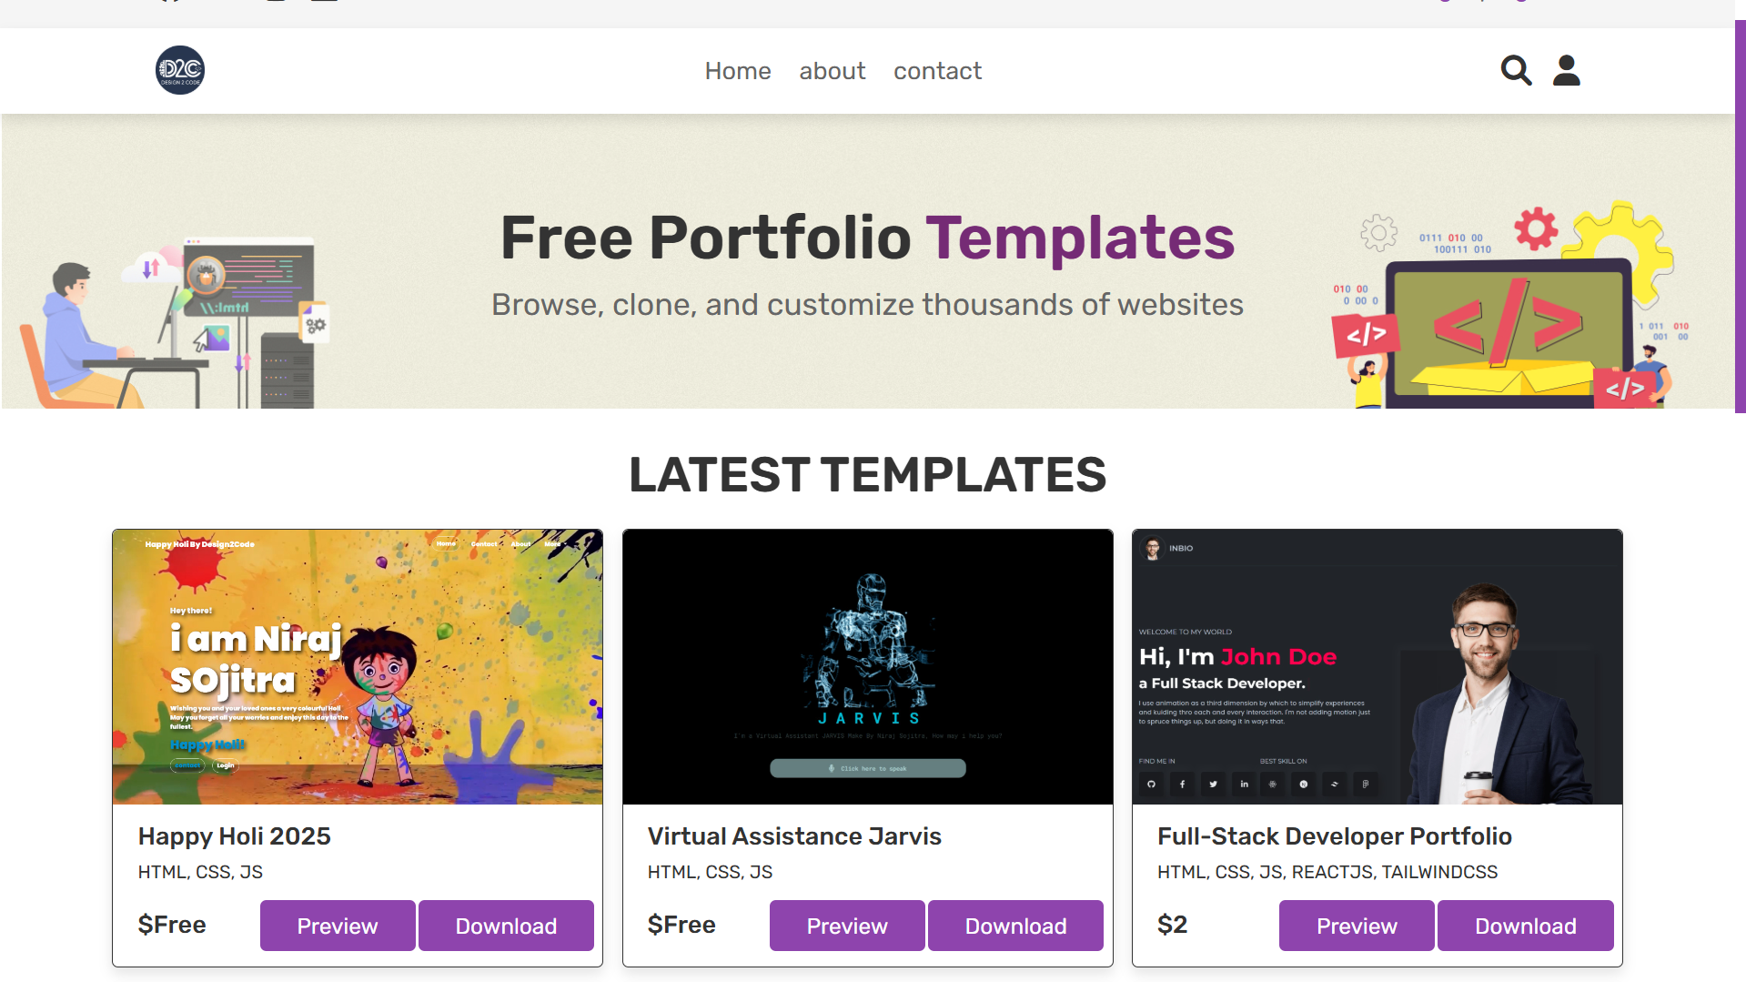This screenshot has width=1746, height=982.
Task: Open the John Doe portfolio thumbnail
Action: click(x=1377, y=666)
